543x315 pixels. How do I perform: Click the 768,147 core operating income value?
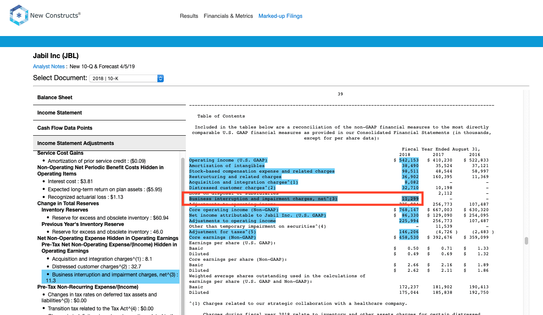[409, 210]
